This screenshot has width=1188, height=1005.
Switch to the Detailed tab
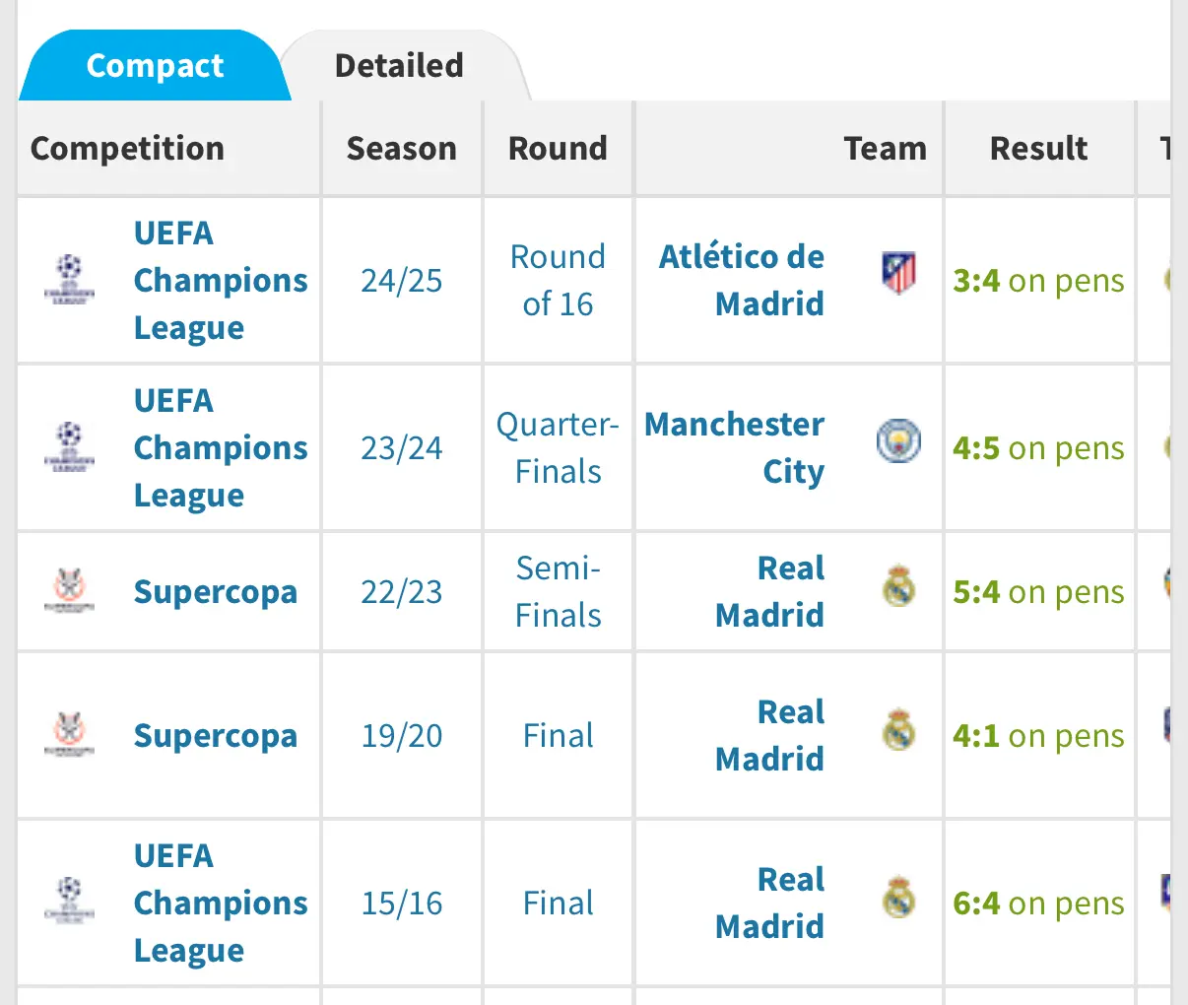399,65
